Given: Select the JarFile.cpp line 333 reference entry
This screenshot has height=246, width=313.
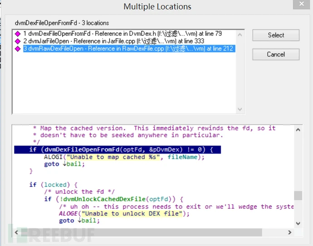Looking at the screenshot, I should (113, 41).
